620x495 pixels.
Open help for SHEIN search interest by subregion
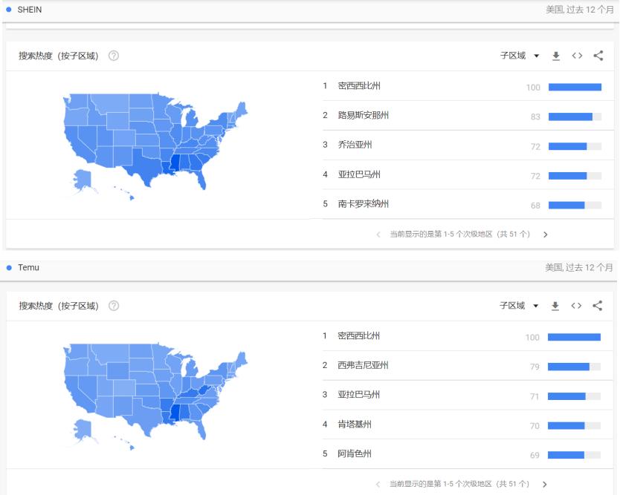pyautogui.click(x=114, y=56)
